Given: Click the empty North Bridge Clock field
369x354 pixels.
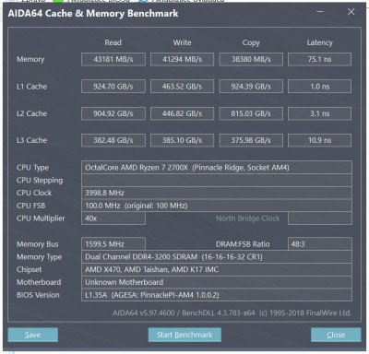Looking at the screenshot, I should pyautogui.click(x=320, y=218).
